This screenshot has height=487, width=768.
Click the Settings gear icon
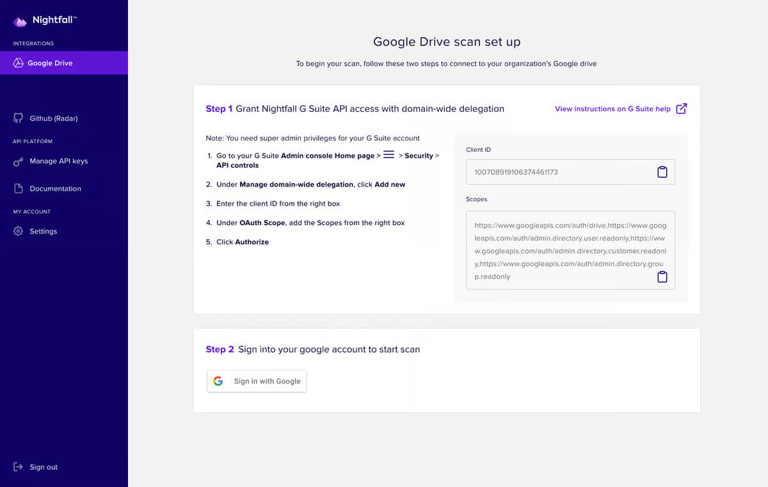pos(19,231)
